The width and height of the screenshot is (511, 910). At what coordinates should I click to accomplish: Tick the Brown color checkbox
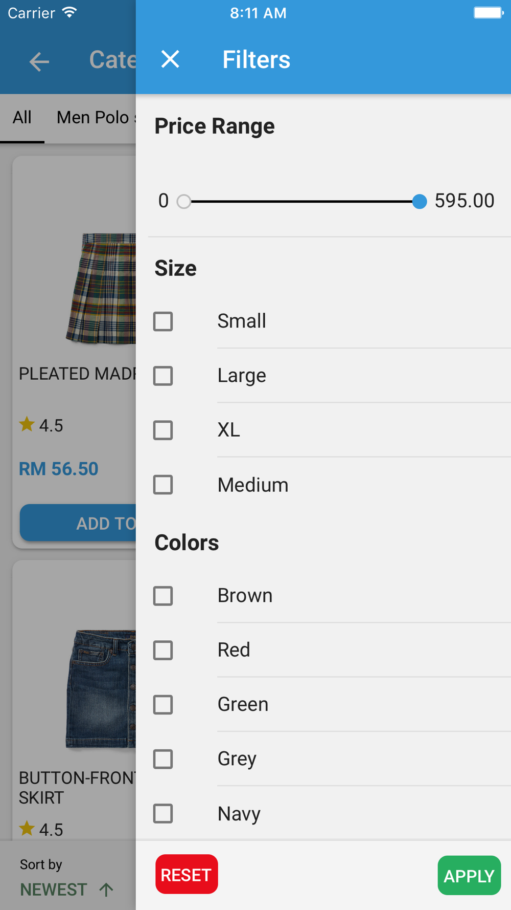click(x=163, y=596)
